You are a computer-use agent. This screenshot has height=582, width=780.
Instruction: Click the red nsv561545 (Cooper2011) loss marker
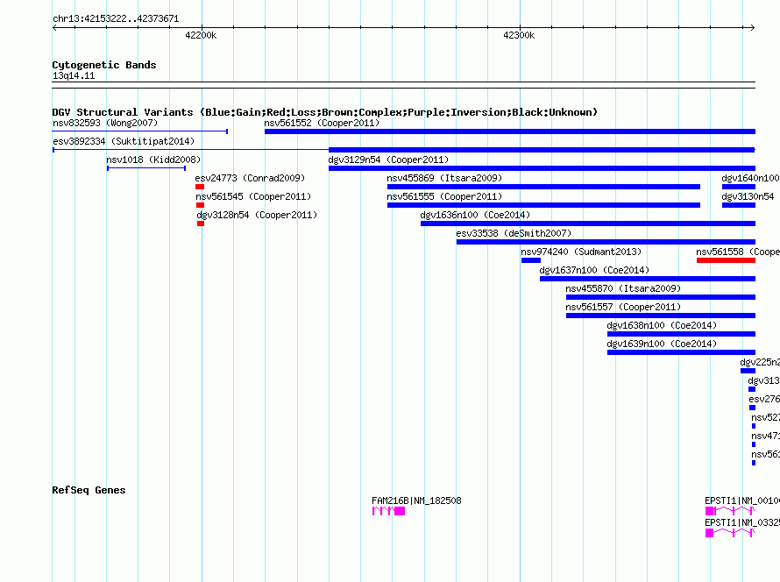coord(200,205)
